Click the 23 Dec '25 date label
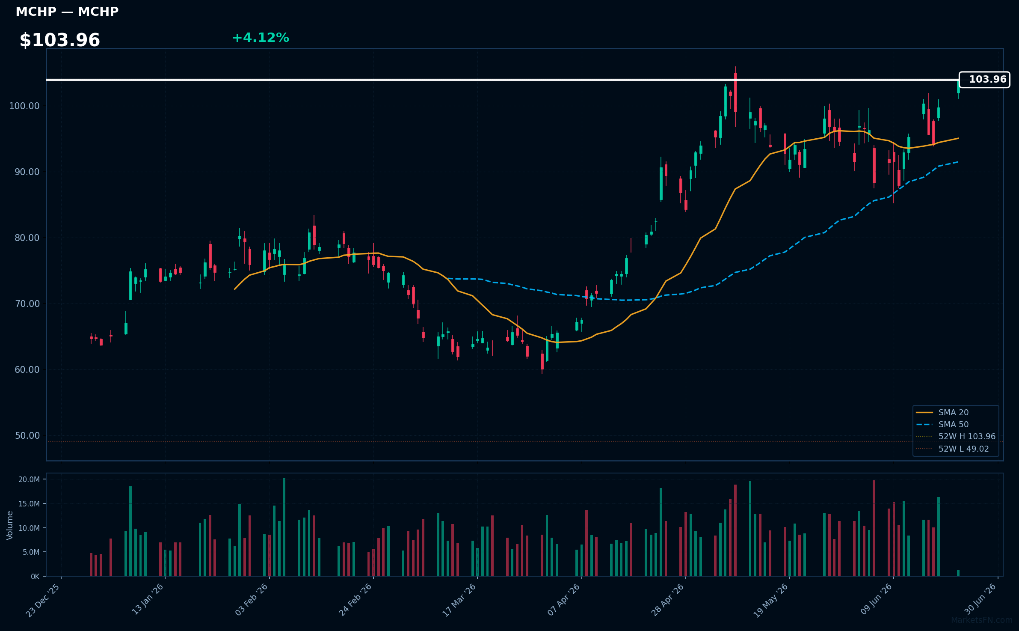This screenshot has width=1019, height=631. click(43, 600)
